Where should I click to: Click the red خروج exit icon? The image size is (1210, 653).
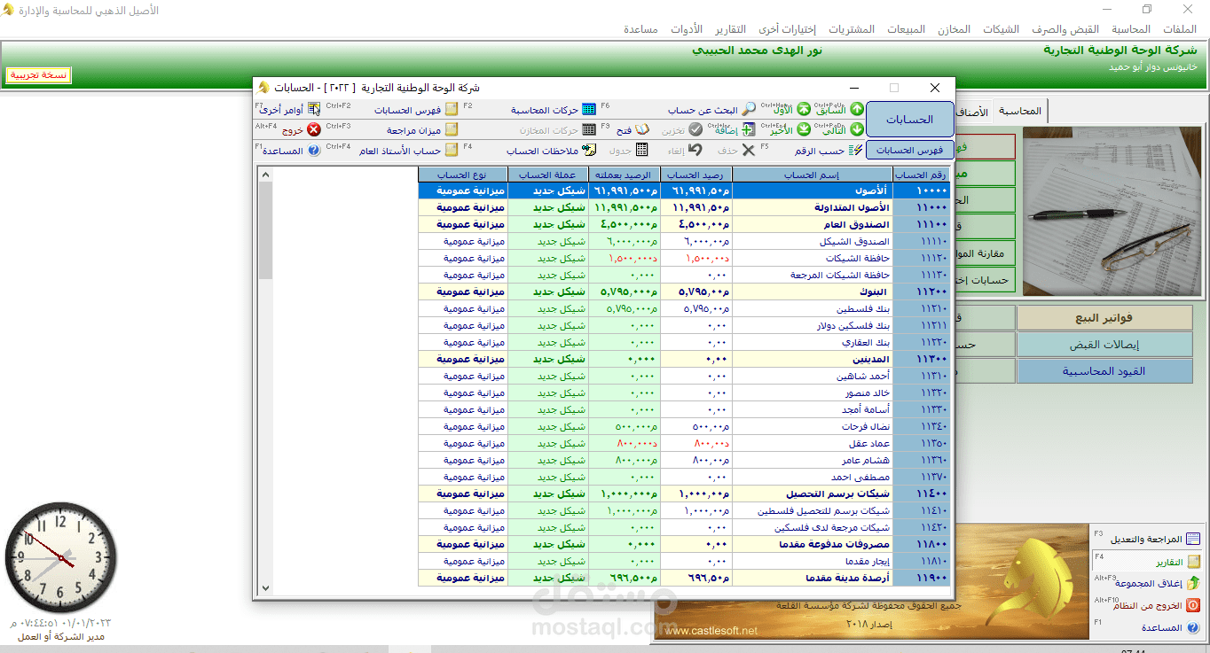point(314,129)
